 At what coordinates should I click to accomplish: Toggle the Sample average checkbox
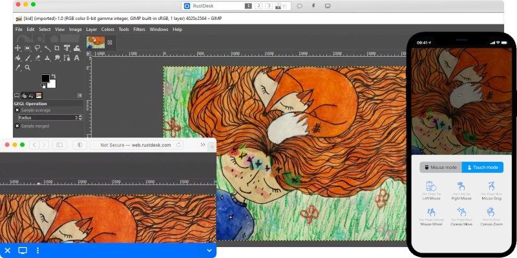pos(17,110)
